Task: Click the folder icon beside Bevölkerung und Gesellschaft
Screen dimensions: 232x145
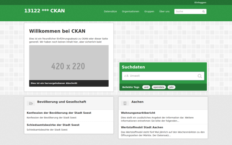Action: [x=31, y=103]
